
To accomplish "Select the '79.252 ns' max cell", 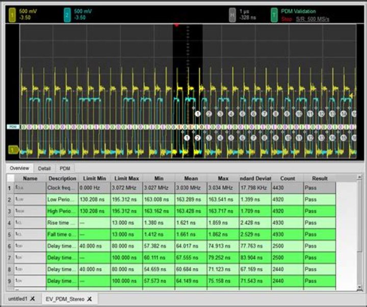I will click(x=223, y=258).
